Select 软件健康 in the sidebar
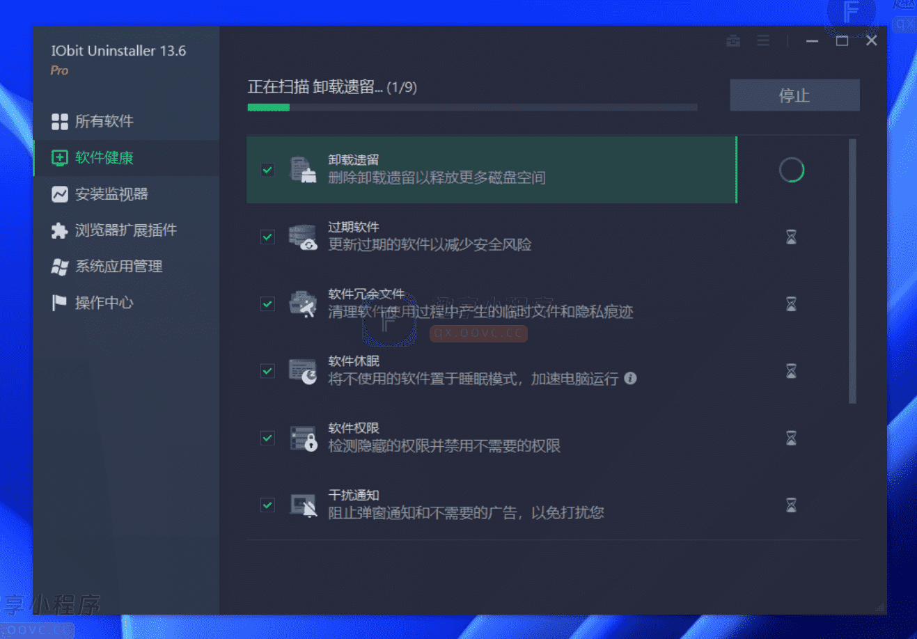Screen dimensions: 917x639 [x=126, y=158]
